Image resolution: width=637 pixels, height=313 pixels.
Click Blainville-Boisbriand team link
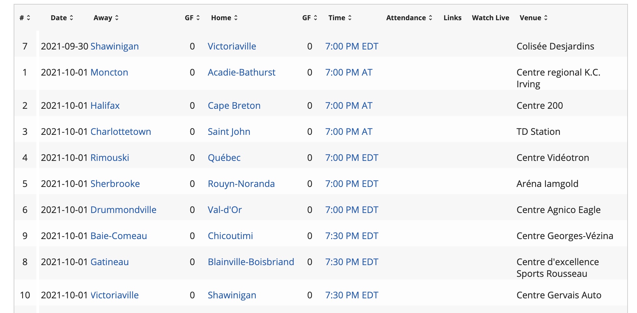tap(251, 262)
